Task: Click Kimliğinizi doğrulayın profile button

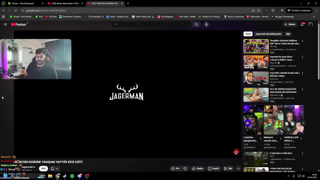Action: [299, 10]
